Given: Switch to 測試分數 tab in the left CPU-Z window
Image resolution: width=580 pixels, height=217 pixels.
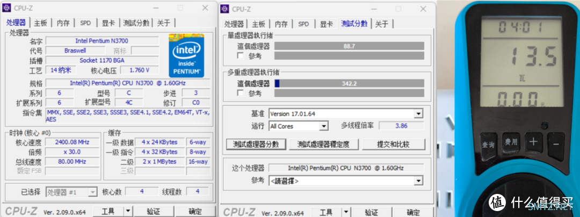Looking at the screenshot, I should coord(136,23).
